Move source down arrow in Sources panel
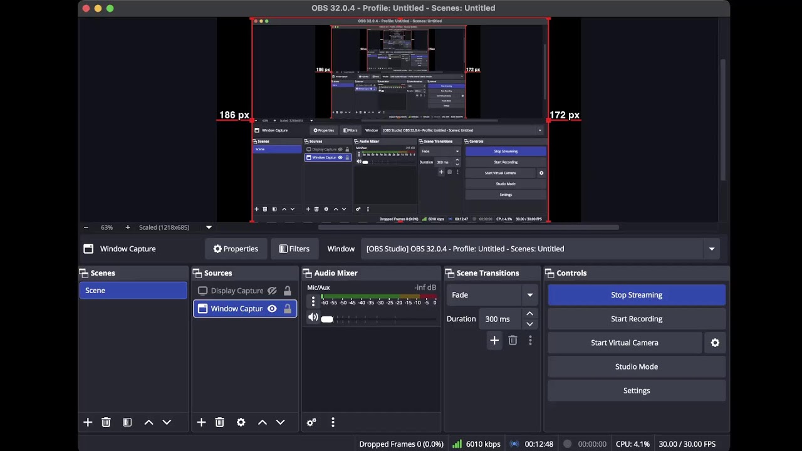Image resolution: width=802 pixels, height=451 pixels. pos(280,422)
